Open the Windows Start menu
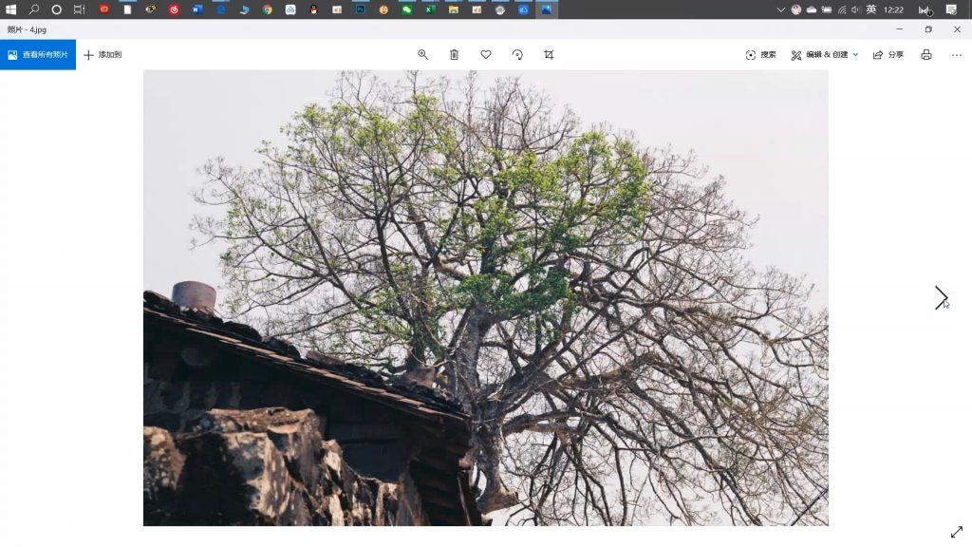Viewport: 972px width, 547px height. point(10,9)
